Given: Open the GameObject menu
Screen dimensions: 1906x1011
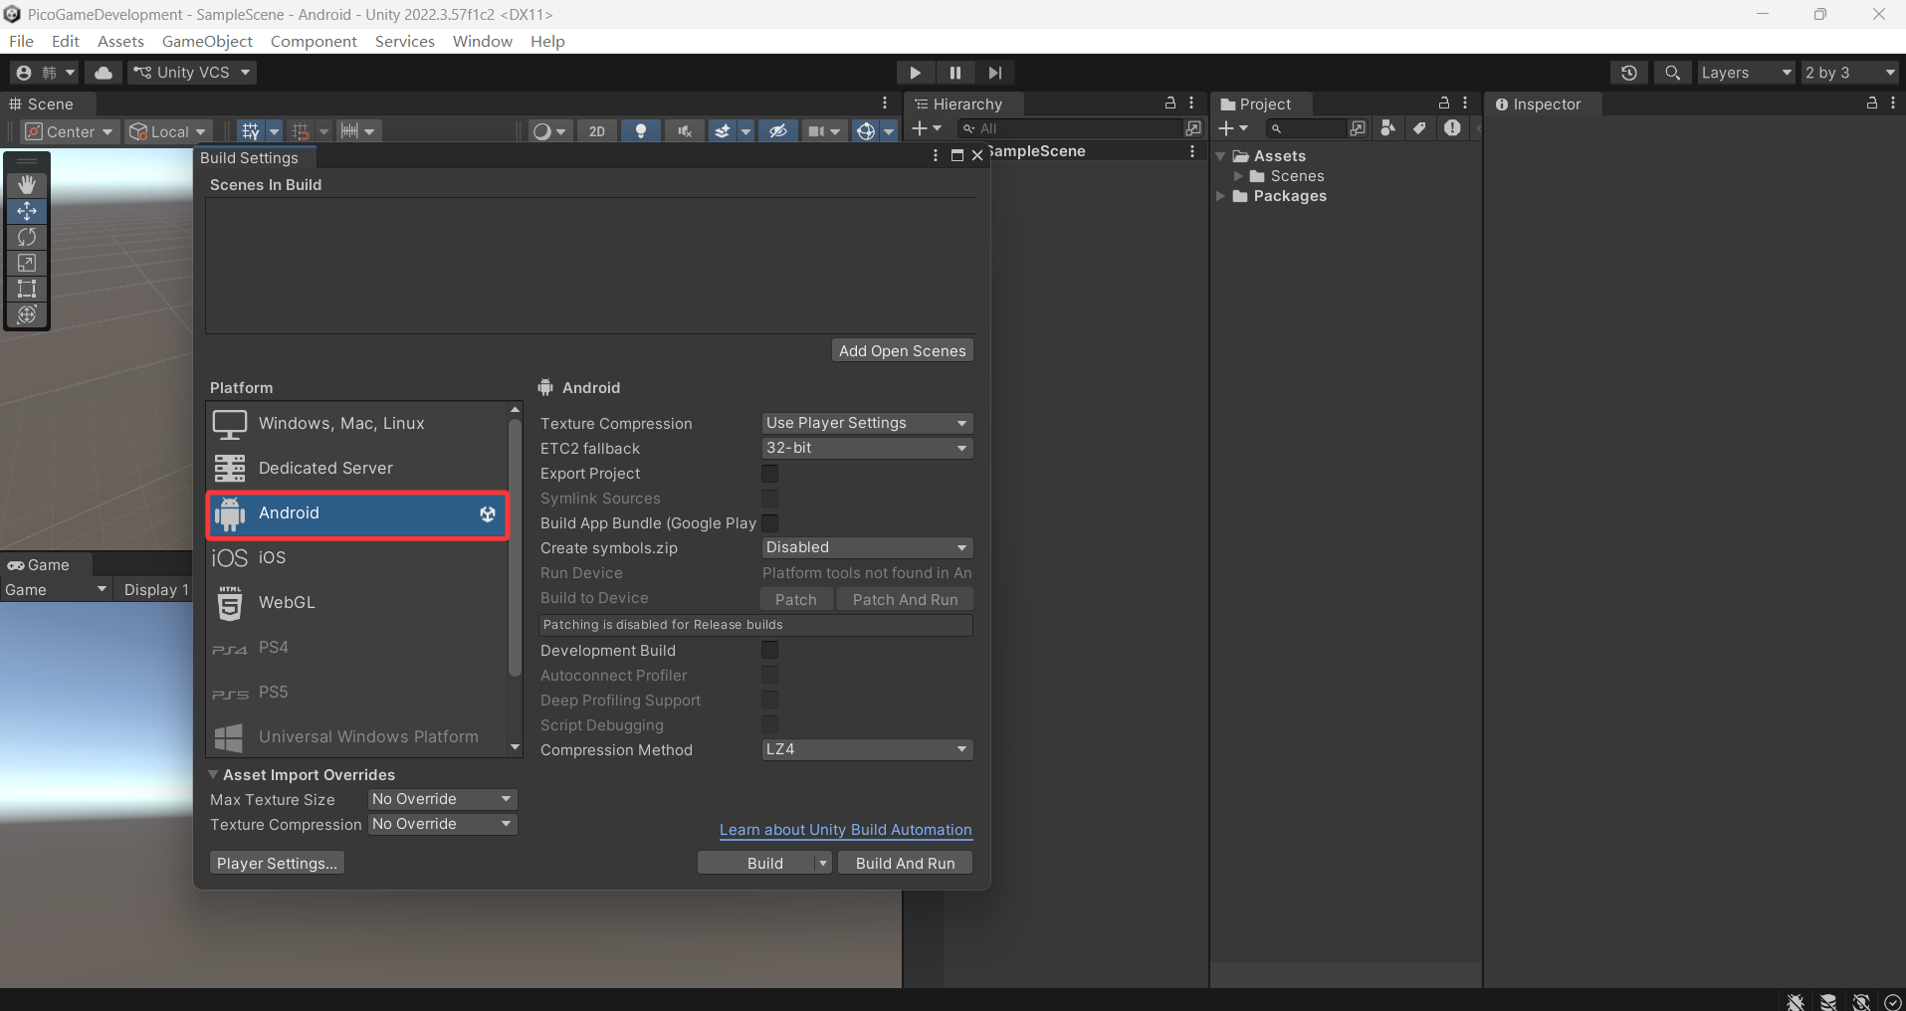Looking at the screenshot, I should point(207,41).
